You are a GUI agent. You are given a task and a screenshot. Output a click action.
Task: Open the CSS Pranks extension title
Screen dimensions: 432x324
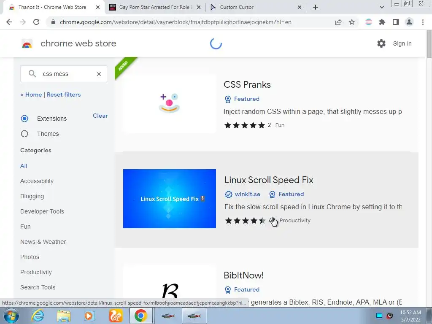click(247, 84)
